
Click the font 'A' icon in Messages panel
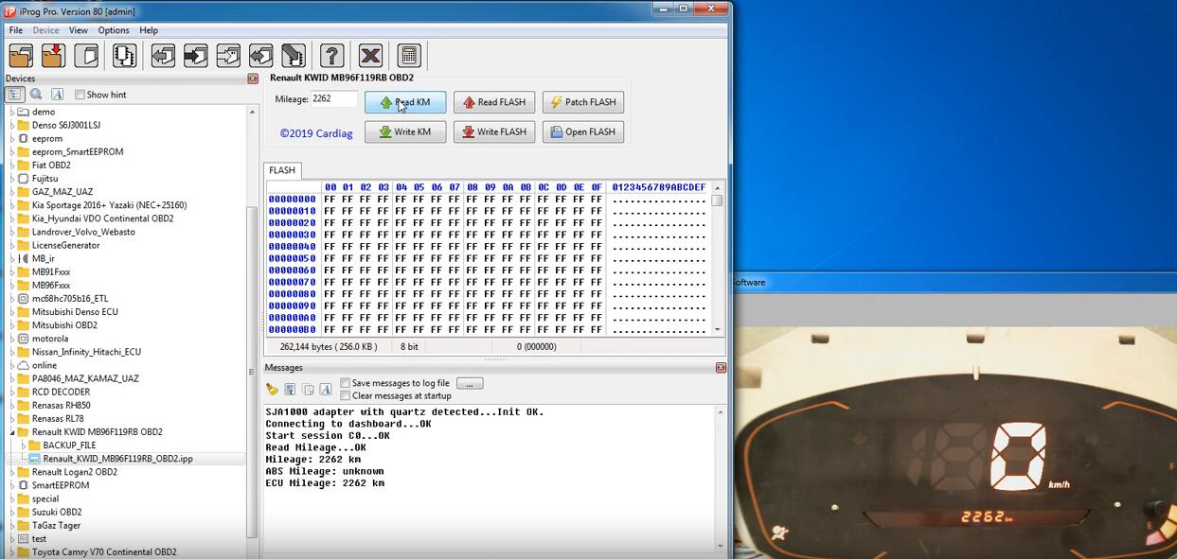click(x=325, y=389)
